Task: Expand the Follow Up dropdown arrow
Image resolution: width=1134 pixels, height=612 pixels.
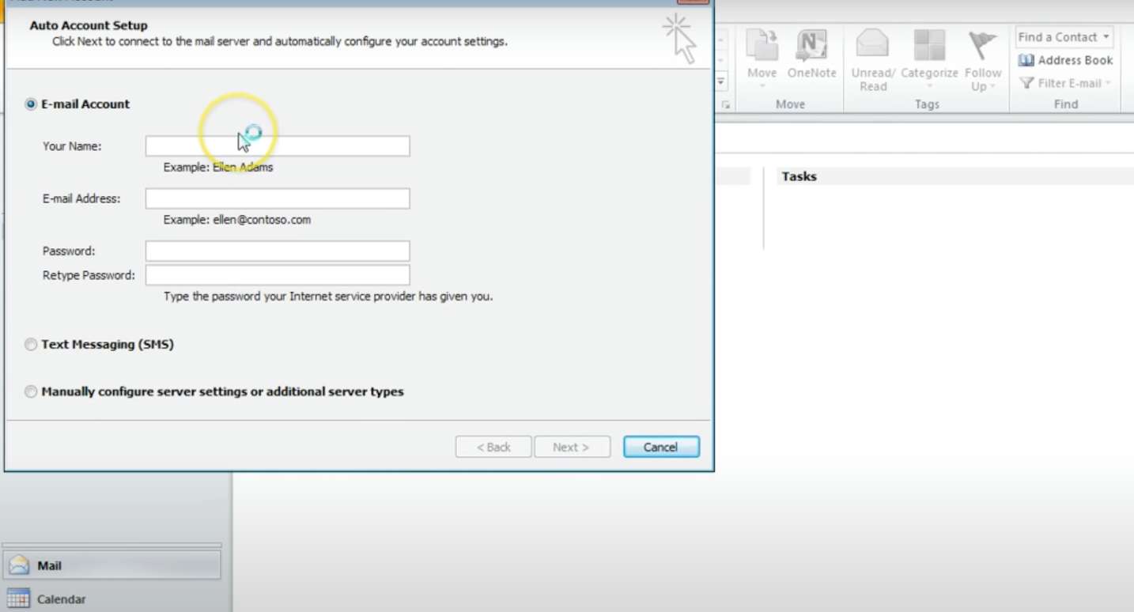Action: [993, 87]
